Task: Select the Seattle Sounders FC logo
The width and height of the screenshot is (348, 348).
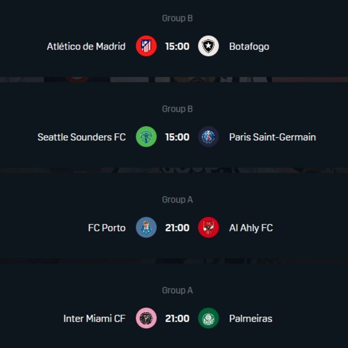Action: pyautogui.click(x=146, y=137)
